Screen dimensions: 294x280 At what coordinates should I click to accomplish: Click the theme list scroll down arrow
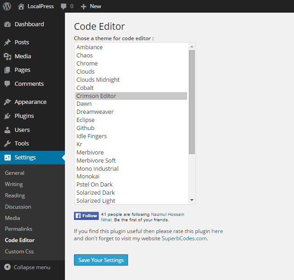[192, 200]
